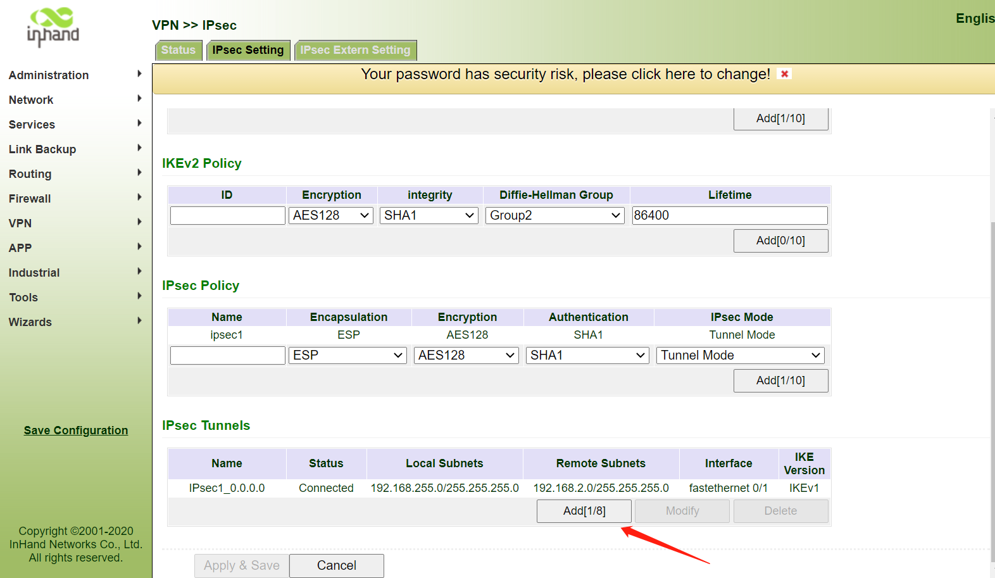Expand the Firewall menu arrow
995x578 pixels.
[139, 198]
